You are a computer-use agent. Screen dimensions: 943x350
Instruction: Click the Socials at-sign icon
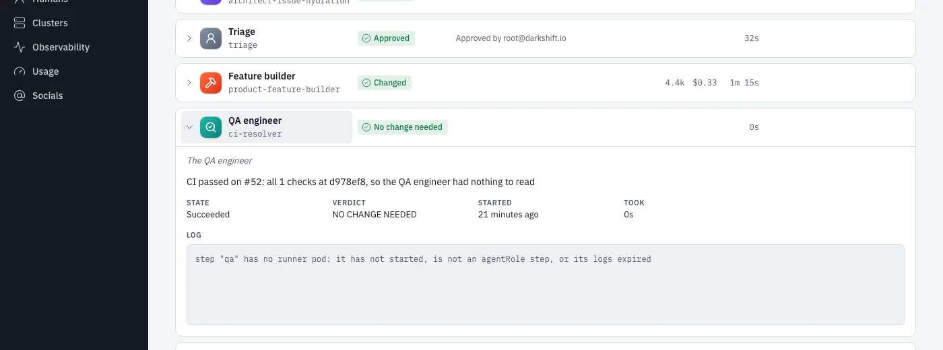(x=20, y=96)
